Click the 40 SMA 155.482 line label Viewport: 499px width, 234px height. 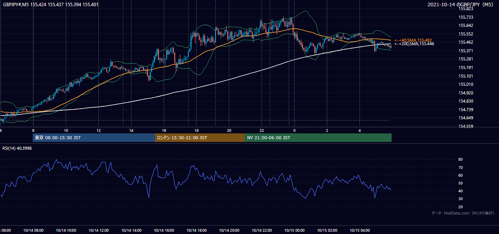pos(413,40)
